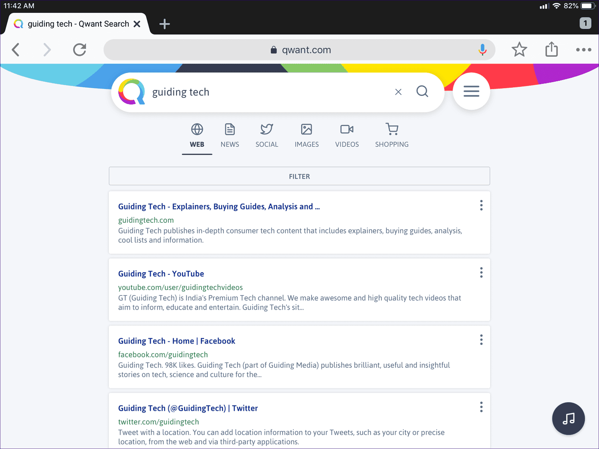
Task: Expand the FILTER bar
Action: pyautogui.click(x=299, y=176)
